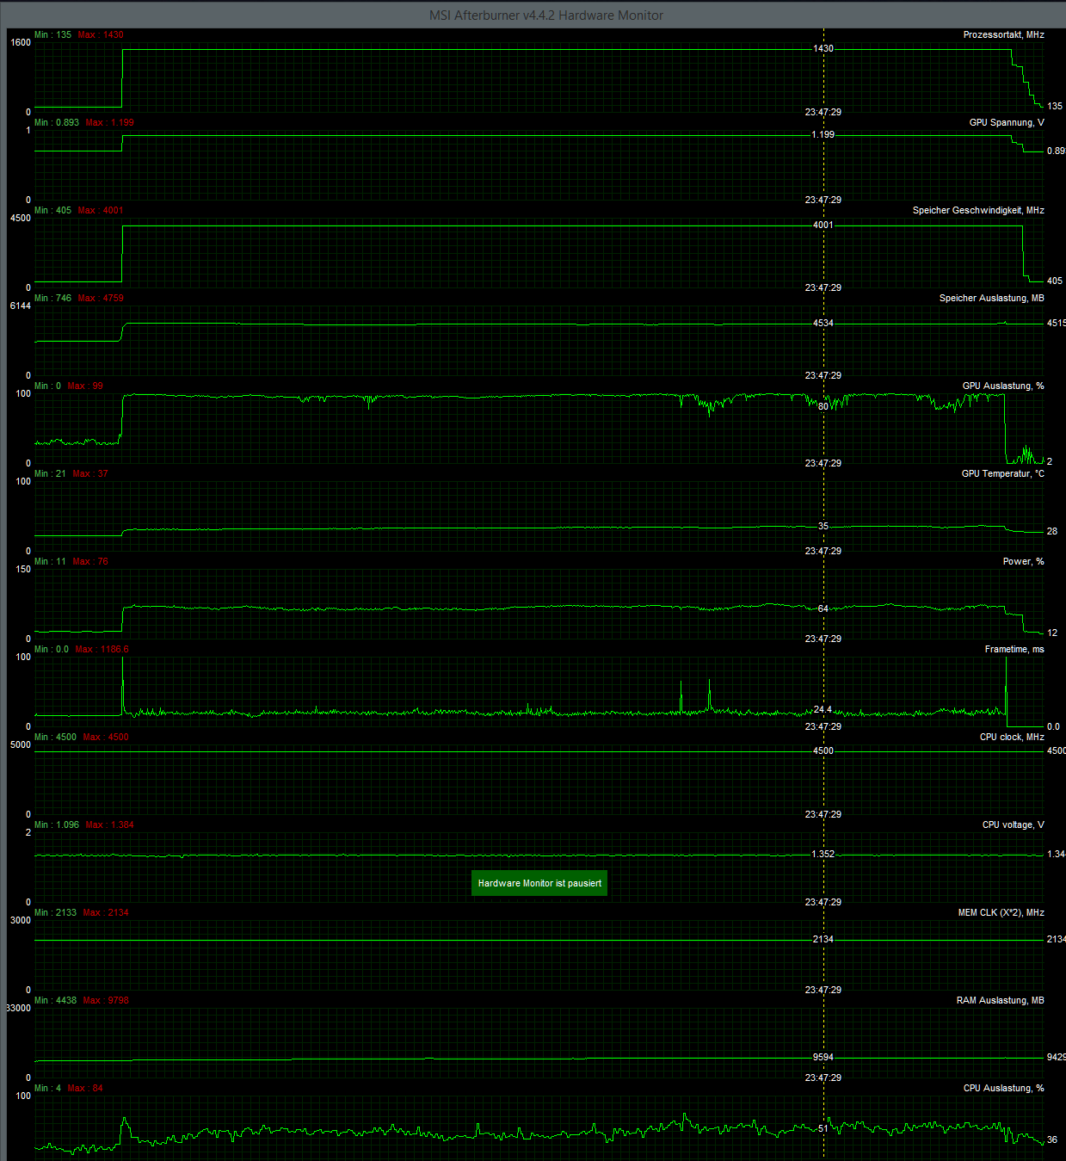The image size is (1066, 1161).
Task: Click the current value '405' on Speicher Geschwindigkeit
Action: (x=1055, y=281)
